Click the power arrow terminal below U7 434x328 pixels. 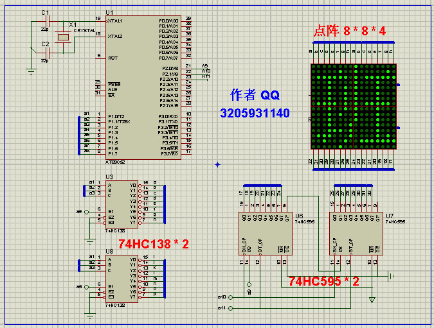[372, 300]
